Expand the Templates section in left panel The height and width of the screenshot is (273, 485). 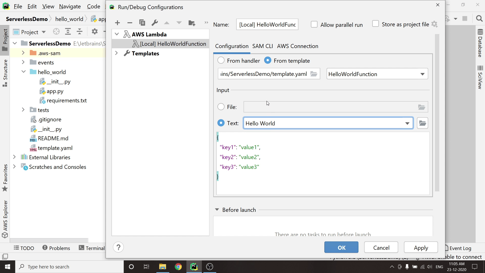116,53
